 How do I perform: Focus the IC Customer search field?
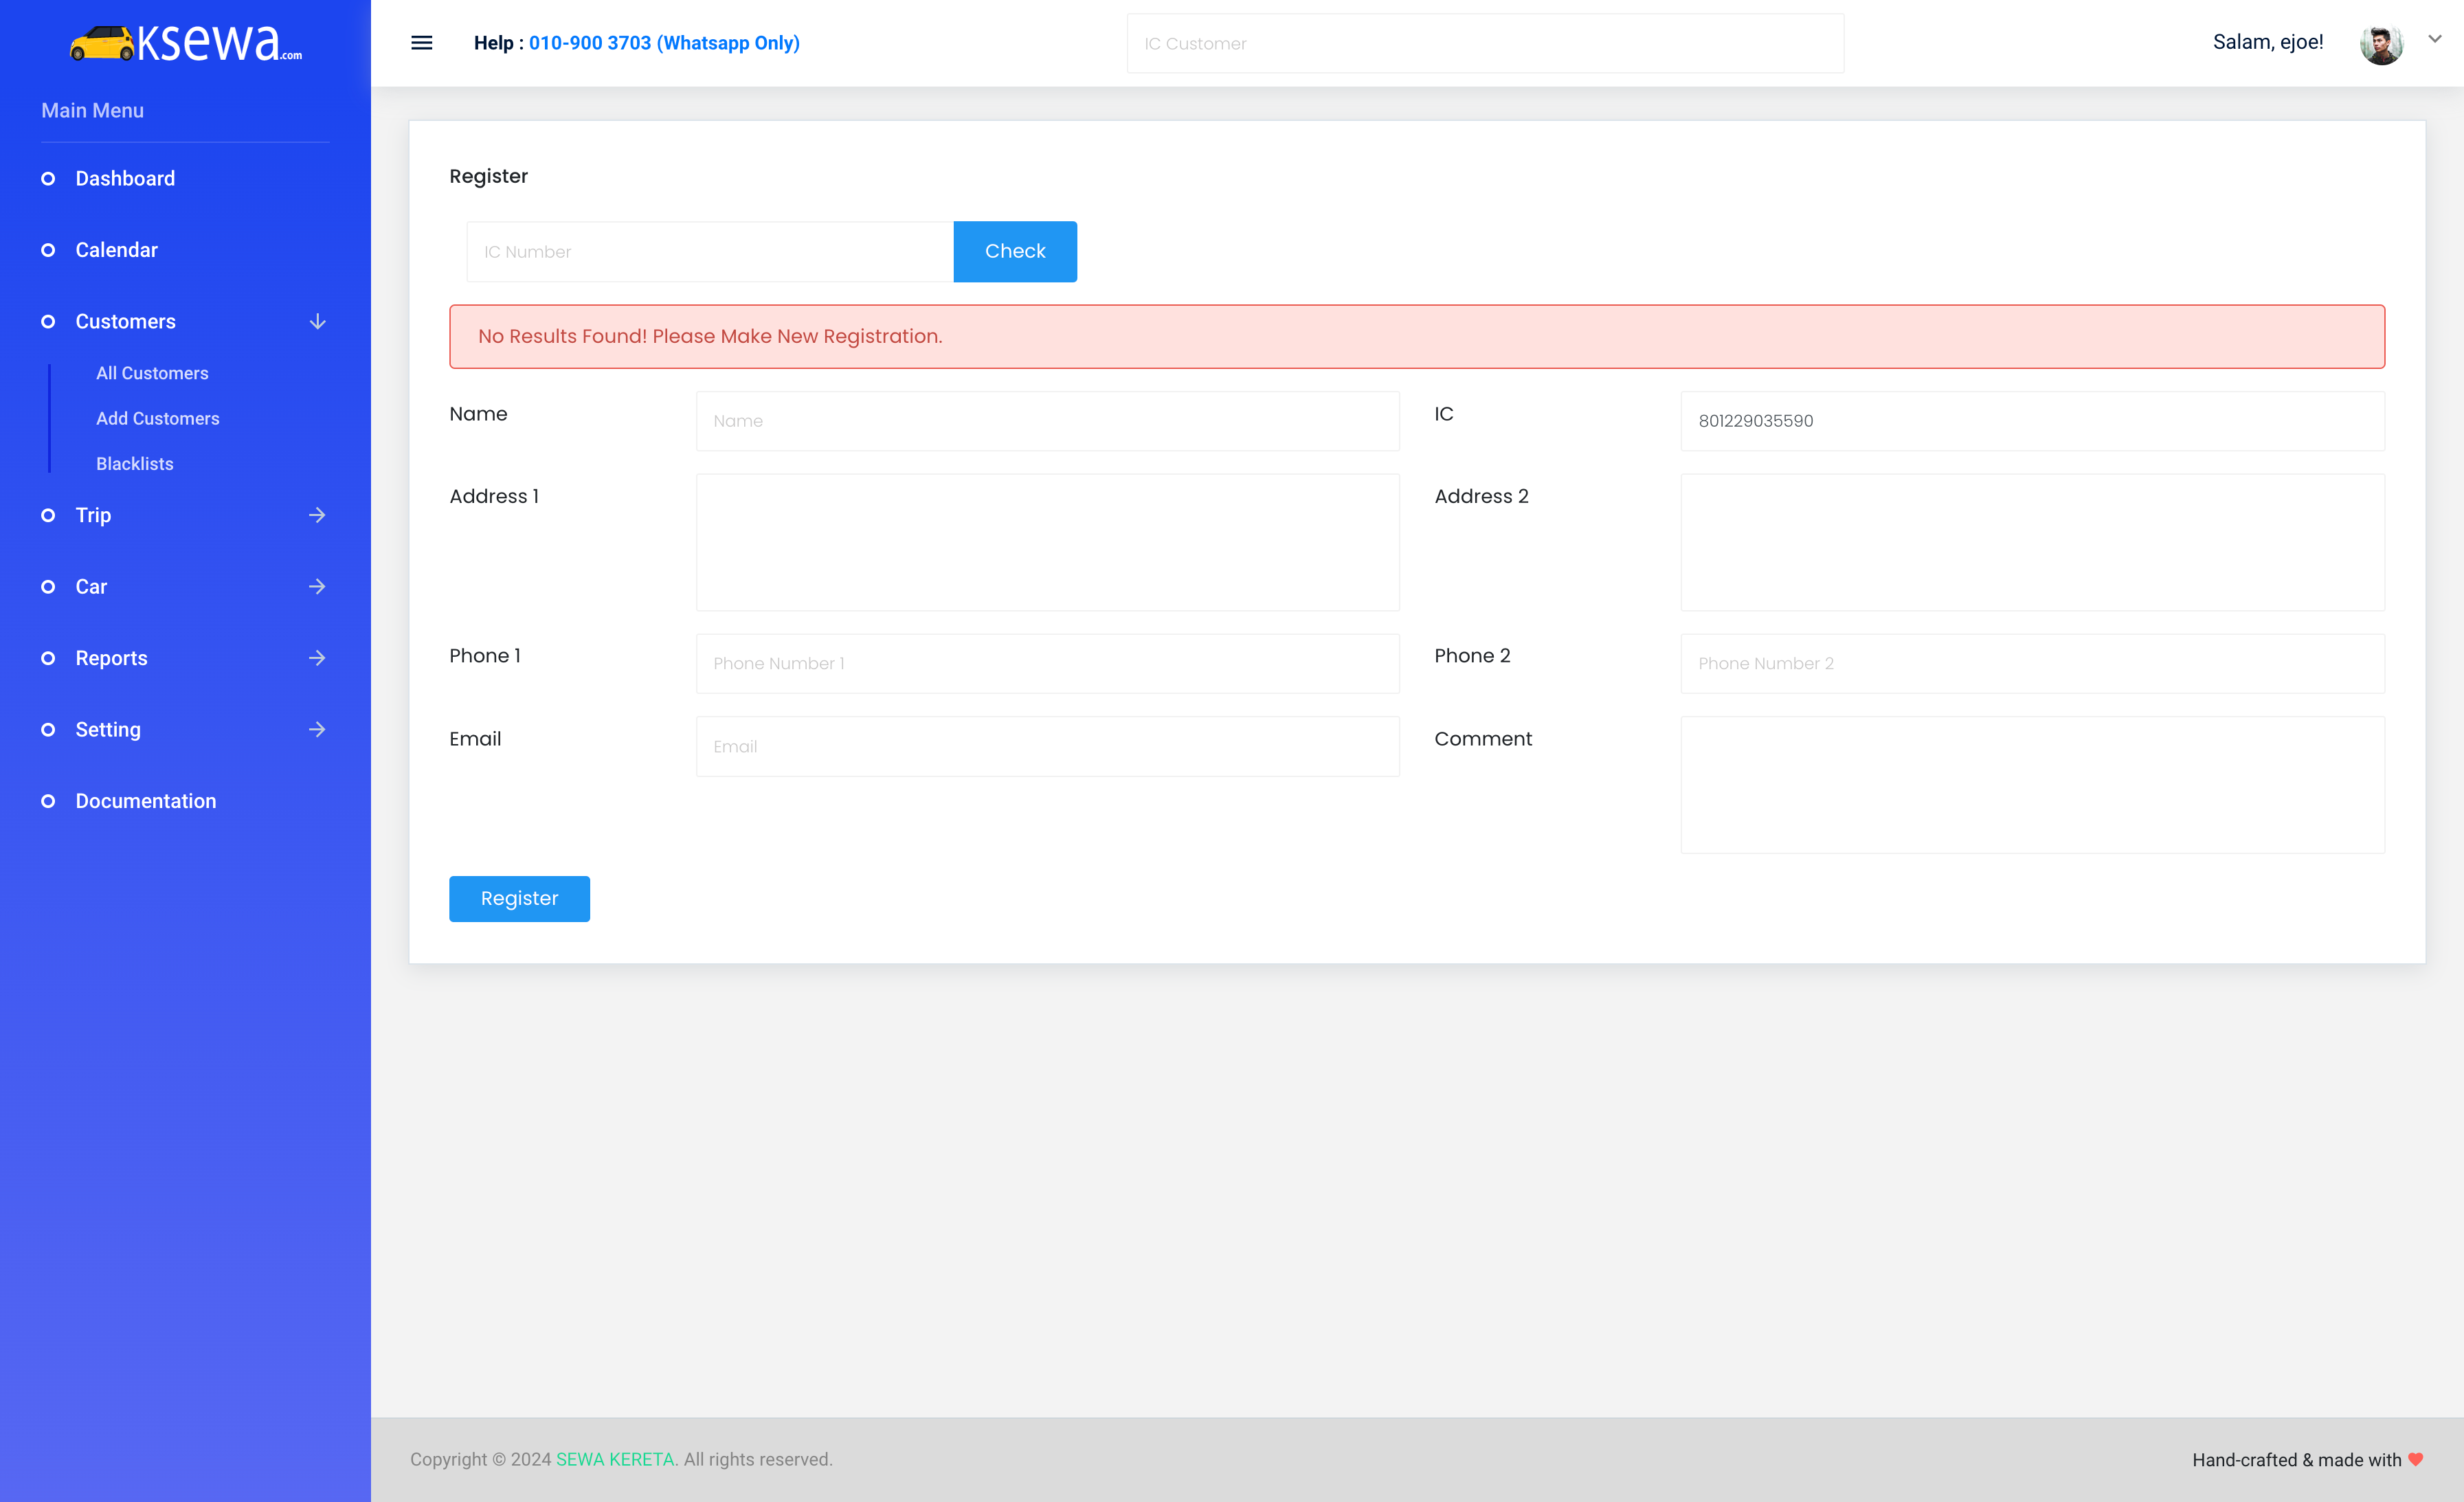click(1485, 43)
